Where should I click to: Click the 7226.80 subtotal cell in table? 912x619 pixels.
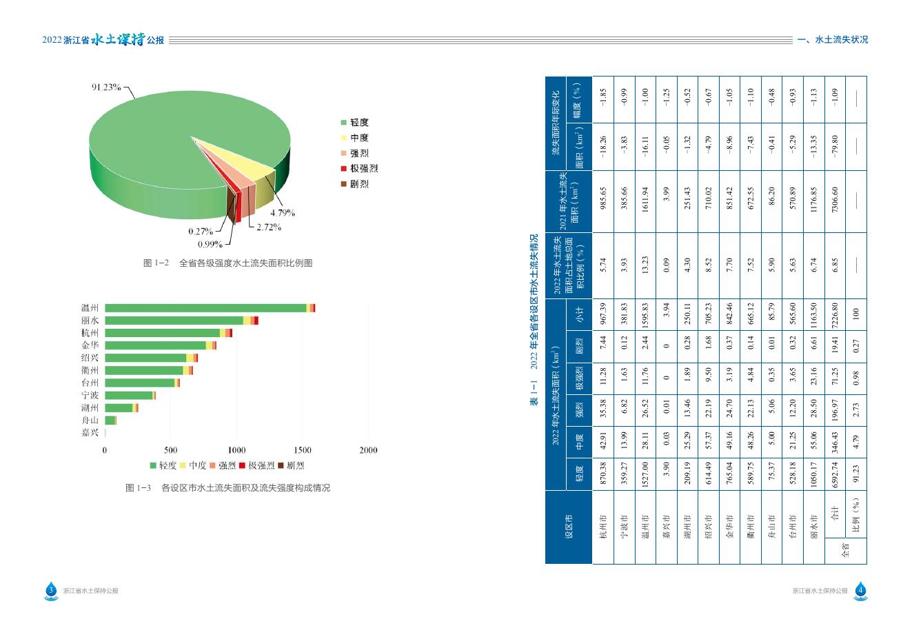(835, 313)
